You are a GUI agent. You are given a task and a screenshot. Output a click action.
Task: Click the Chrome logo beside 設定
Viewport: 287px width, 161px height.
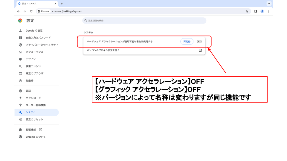(x=20, y=21)
